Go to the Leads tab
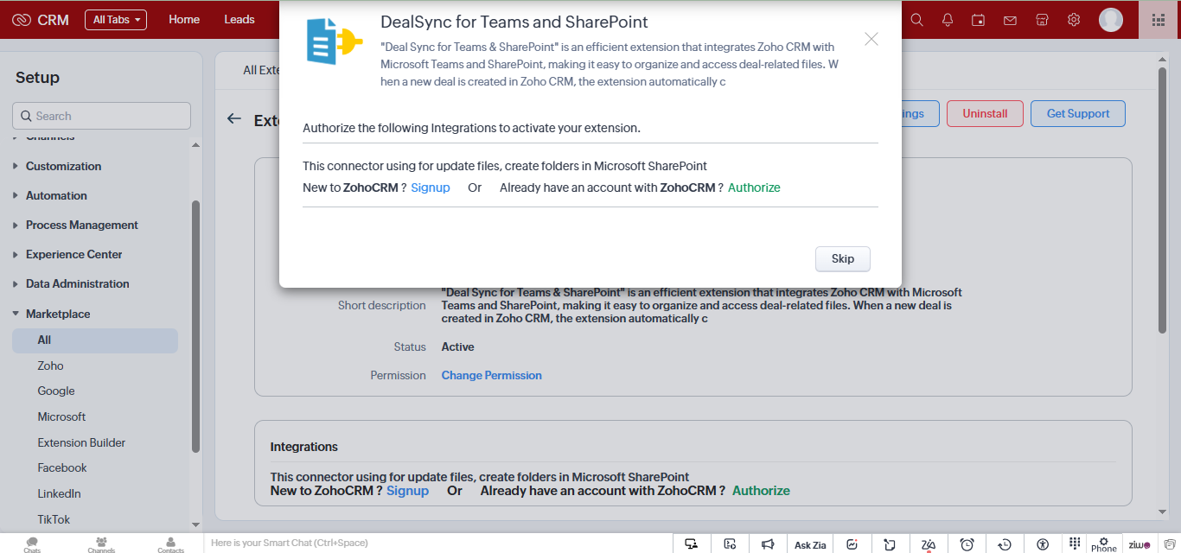 click(x=239, y=19)
